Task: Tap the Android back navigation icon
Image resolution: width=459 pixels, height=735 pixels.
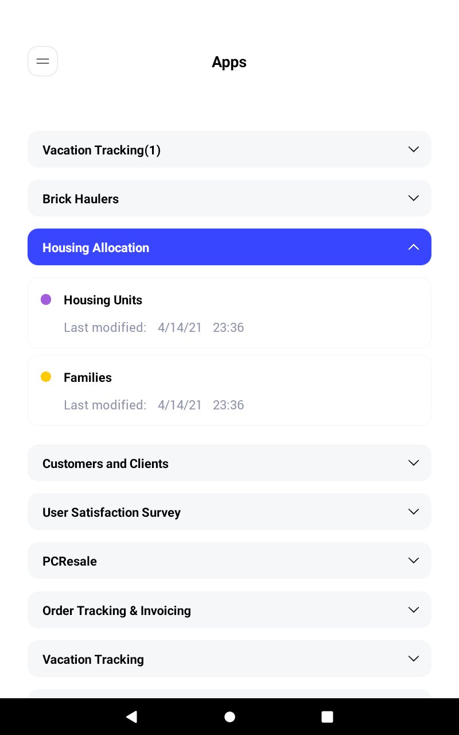Action: (x=131, y=716)
